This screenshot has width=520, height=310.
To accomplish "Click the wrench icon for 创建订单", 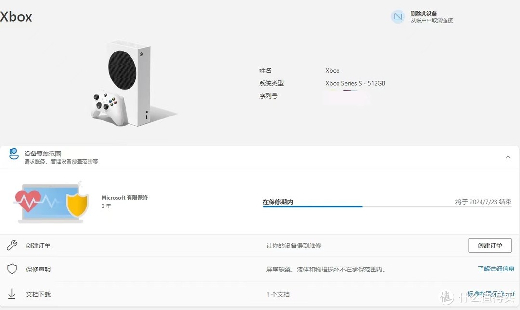I will click(x=12, y=245).
